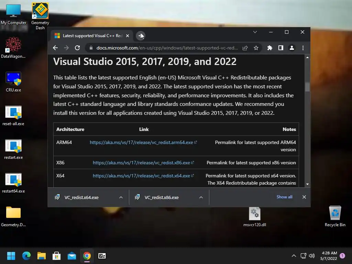Open Chrome three-dot menu

[x=303, y=48]
